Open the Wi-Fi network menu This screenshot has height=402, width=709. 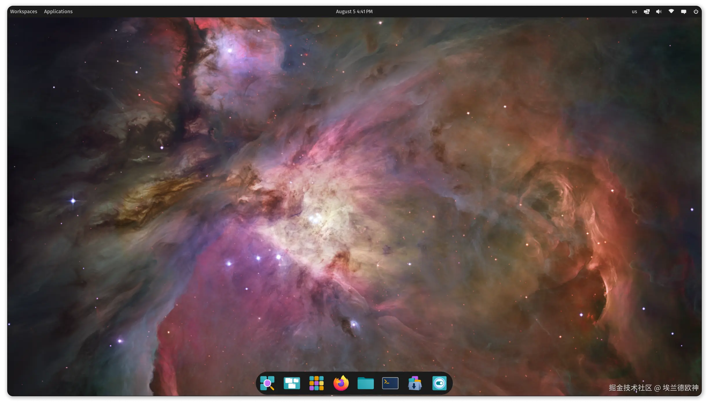point(671,12)
